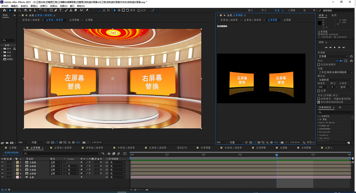
Task: Click the RGB channel icon in left viewer
Action: coord(69,143)
